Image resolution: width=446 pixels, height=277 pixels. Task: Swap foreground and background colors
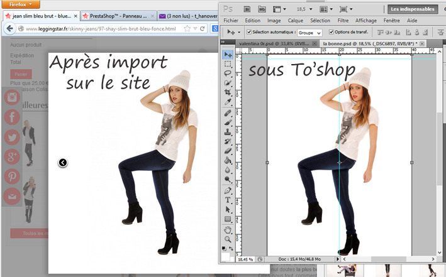pyautogui.click(x=231, y=249)
